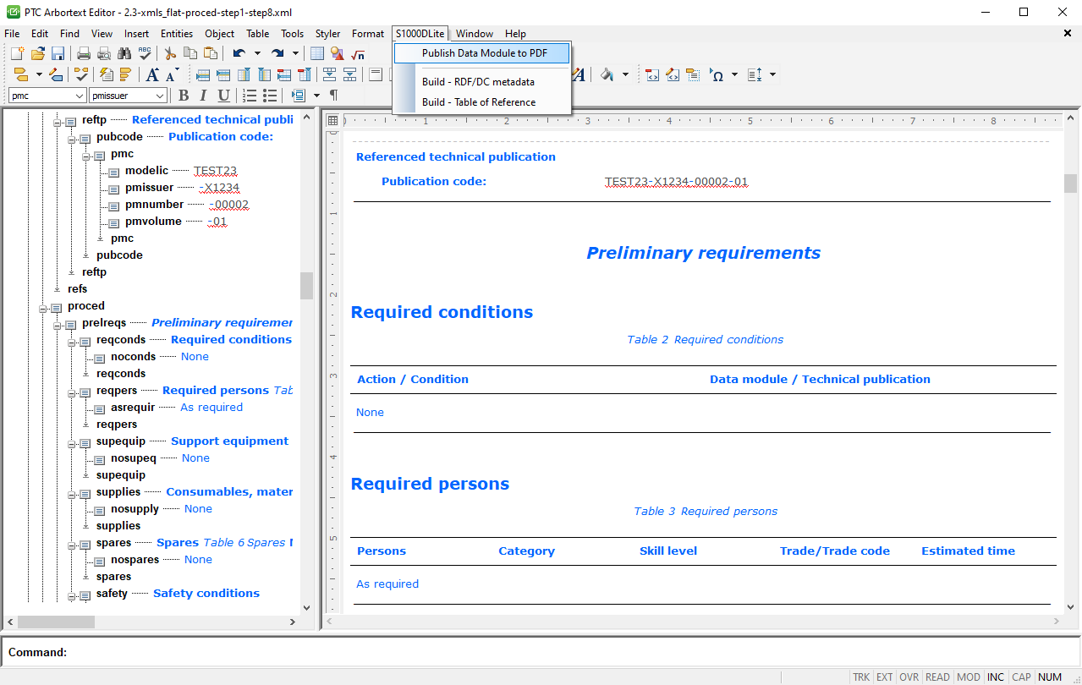Toggle Bold formatting button
The height and width of the screenshot is (685, 1082).
(184, 96)
